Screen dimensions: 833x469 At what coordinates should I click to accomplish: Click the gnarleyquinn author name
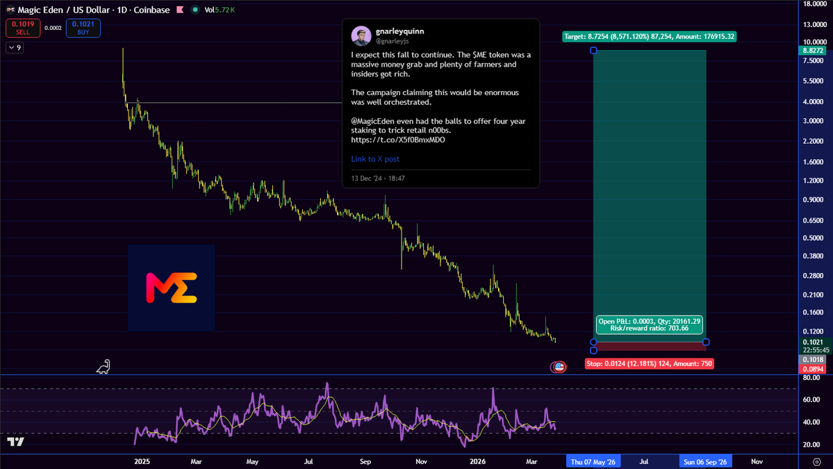click(399, 31)
